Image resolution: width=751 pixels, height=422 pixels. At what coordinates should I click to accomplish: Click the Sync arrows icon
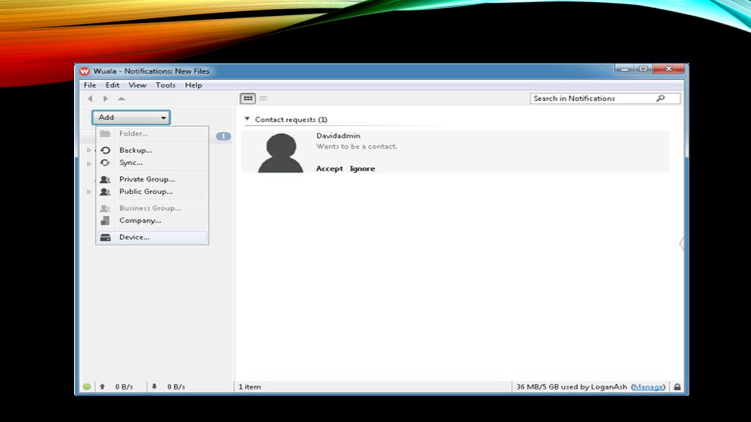click(x=106, y=163)
